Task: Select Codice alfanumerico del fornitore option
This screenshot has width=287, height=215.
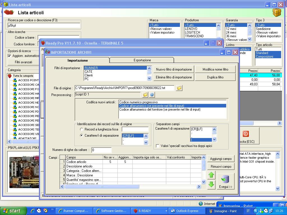Action: coord(172,109)
